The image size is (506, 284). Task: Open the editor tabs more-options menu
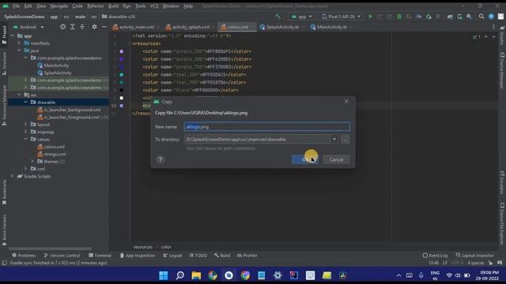(x=493, y=27)
